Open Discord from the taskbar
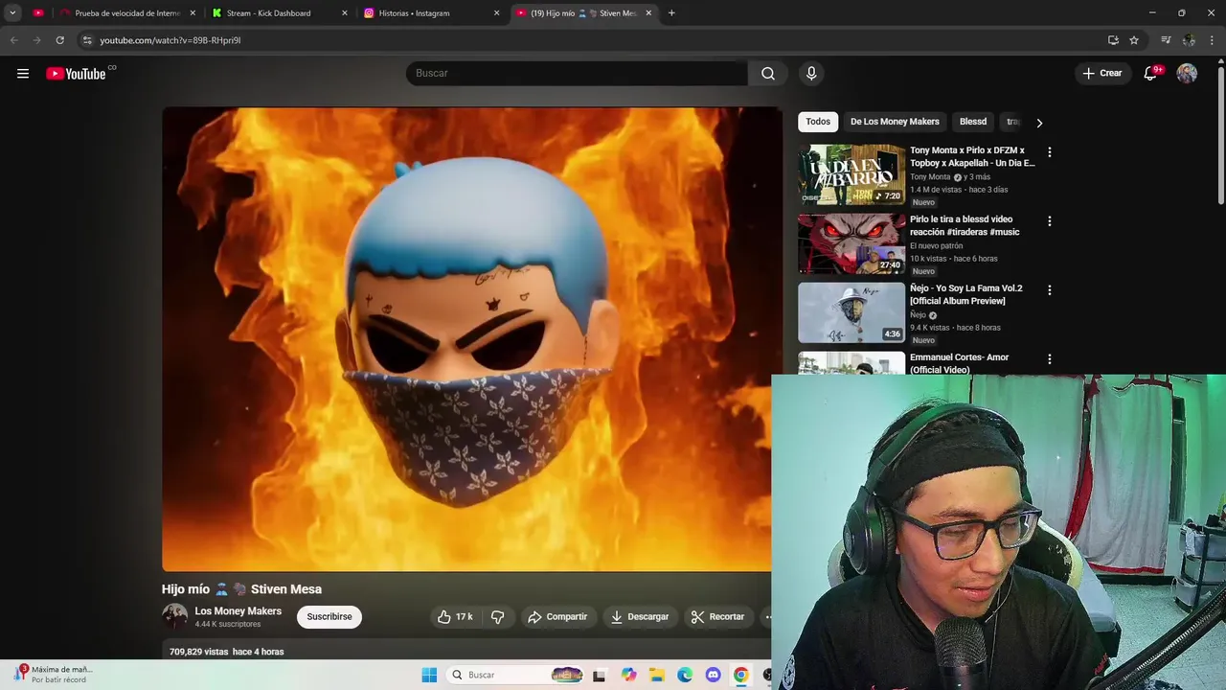 [x=713, y=676]
